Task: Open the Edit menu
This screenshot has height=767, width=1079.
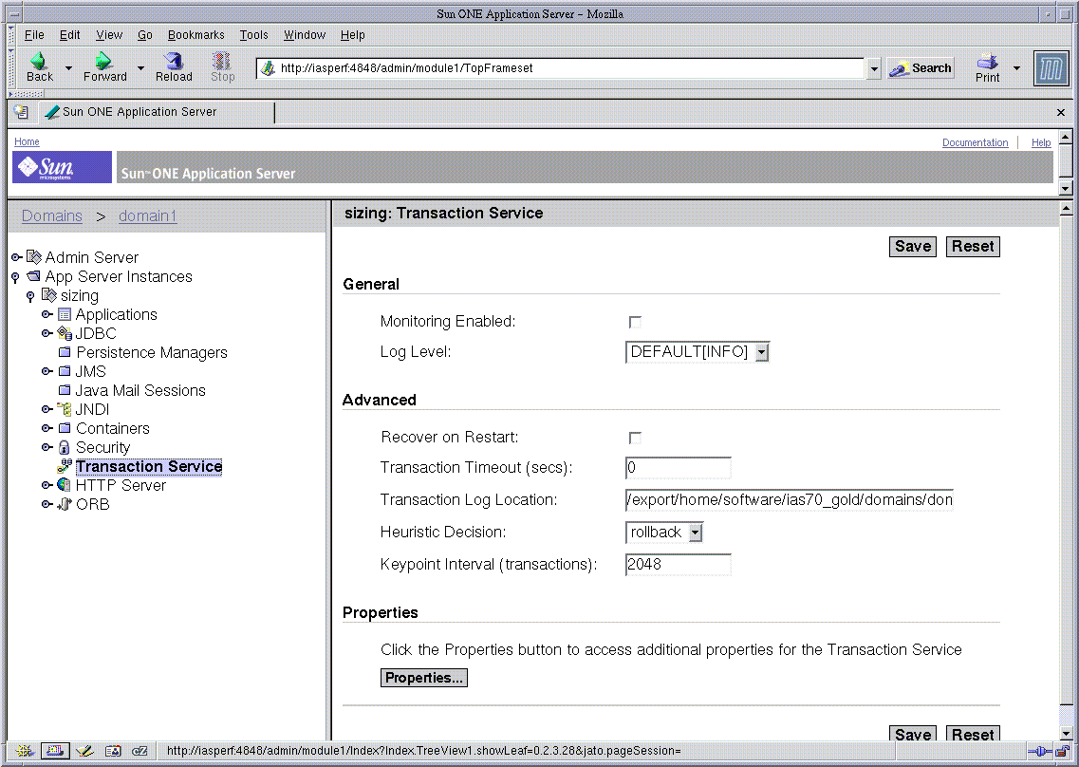Action: point(69,34)
